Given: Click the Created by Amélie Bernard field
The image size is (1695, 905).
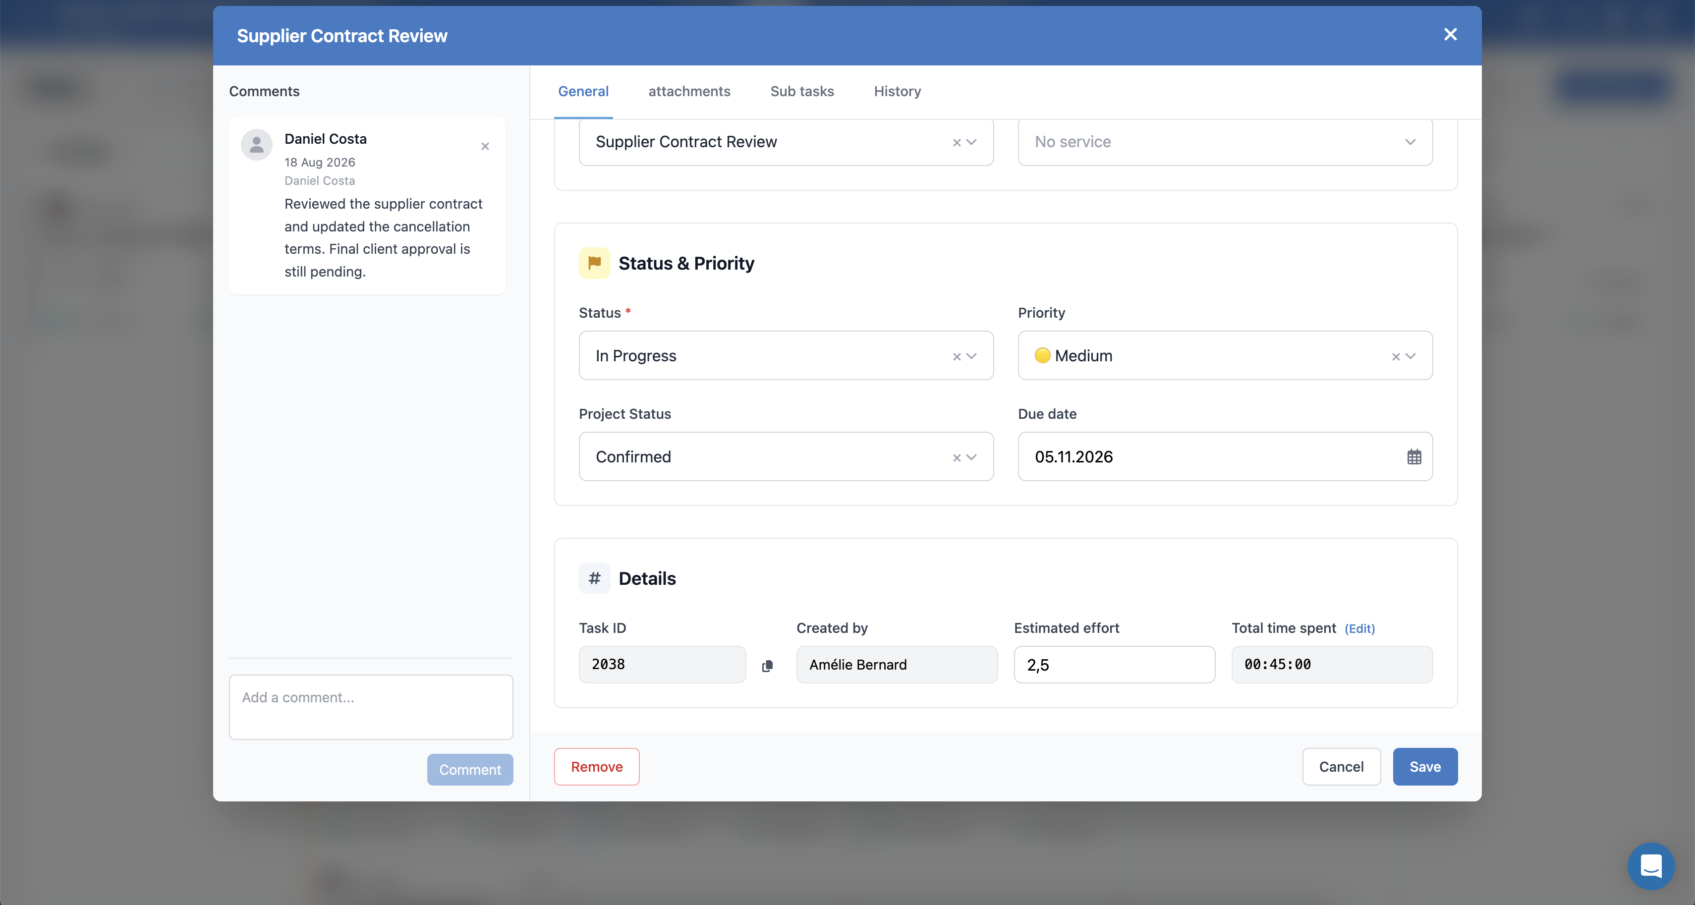Looking at the screenshot, I should pos(897,665).
